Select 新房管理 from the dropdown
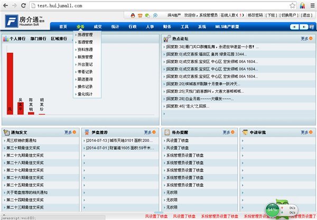The height and width of the screenshot is (220, 317). [85, 57]
